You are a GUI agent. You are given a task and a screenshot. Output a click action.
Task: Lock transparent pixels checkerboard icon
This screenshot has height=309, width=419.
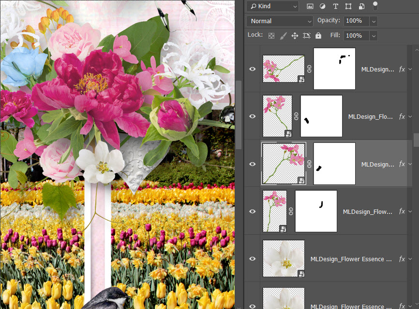pyautogui.click(x=271, y=36)
